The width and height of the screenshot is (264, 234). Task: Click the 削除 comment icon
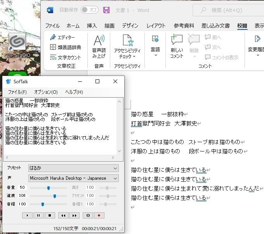194,40
